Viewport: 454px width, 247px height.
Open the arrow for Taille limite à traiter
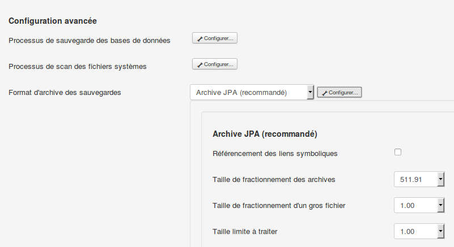pyautogui.click(x=440, y=231)
